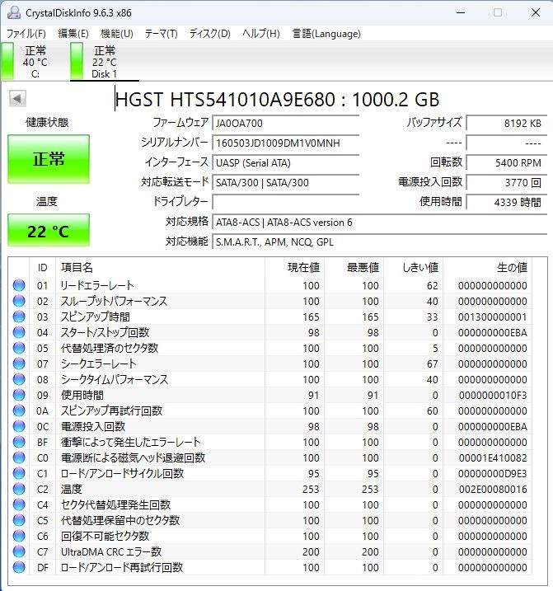Click the interface field UASP (Serial ATA)
553x591 pixels.
click(285, 163)
